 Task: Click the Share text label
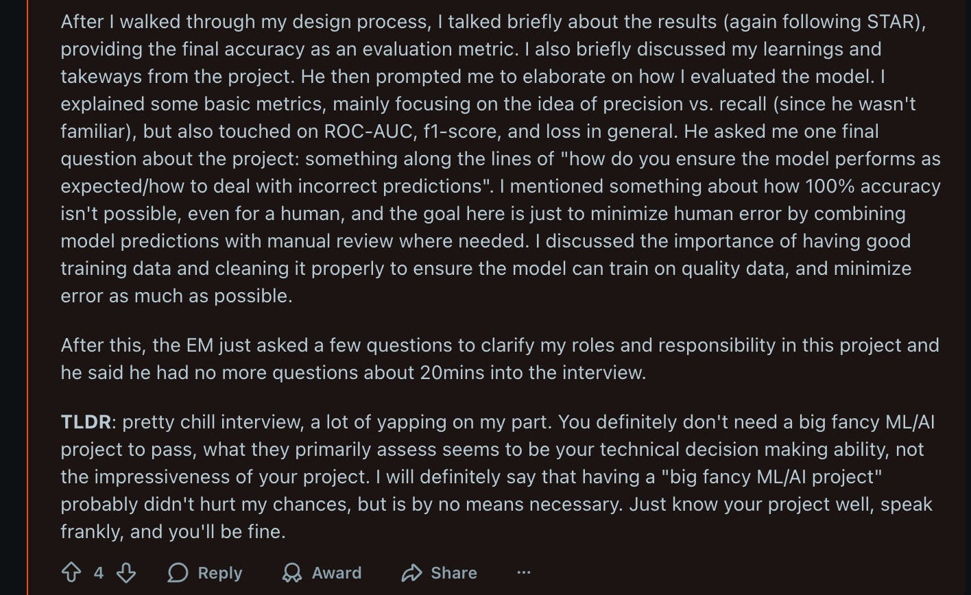[x=454, y=572]
